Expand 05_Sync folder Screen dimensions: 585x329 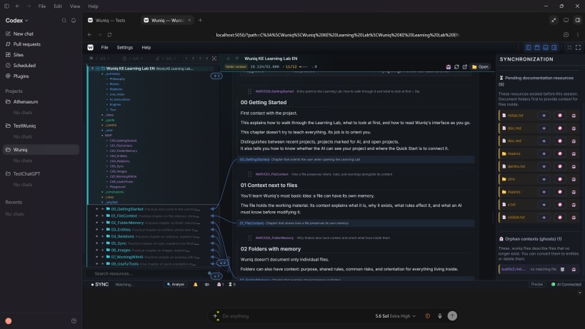97,243
